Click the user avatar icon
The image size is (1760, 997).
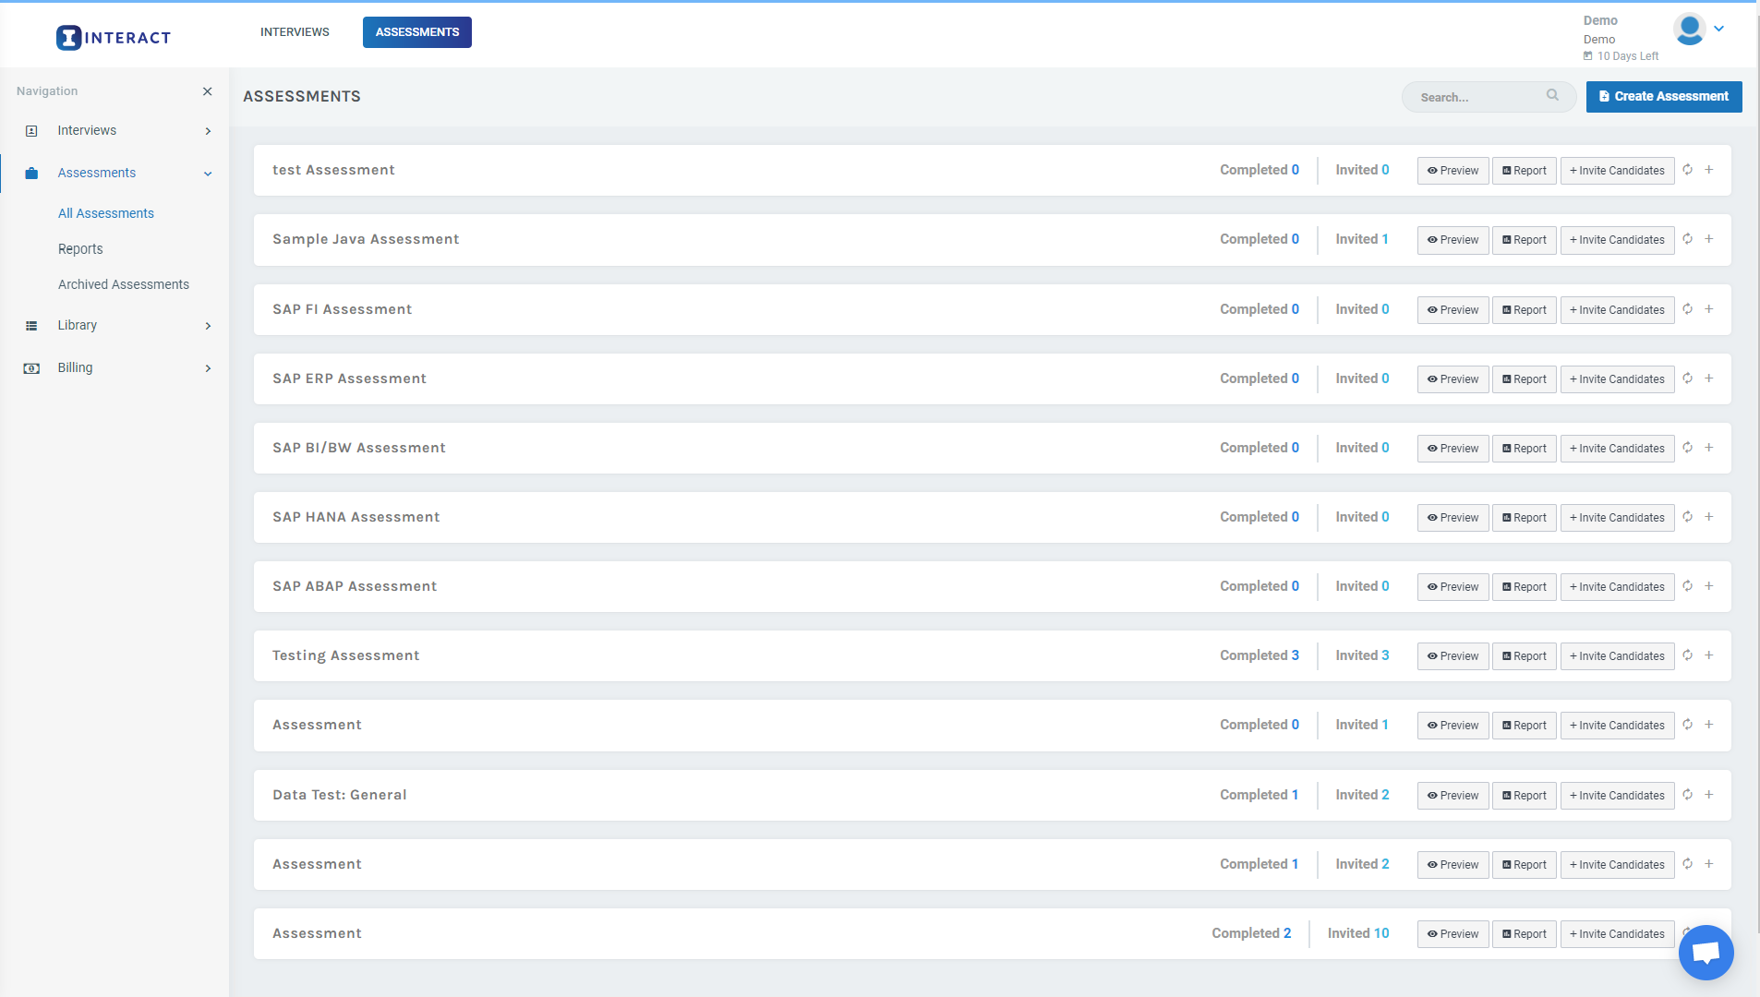click(1689, 29)
